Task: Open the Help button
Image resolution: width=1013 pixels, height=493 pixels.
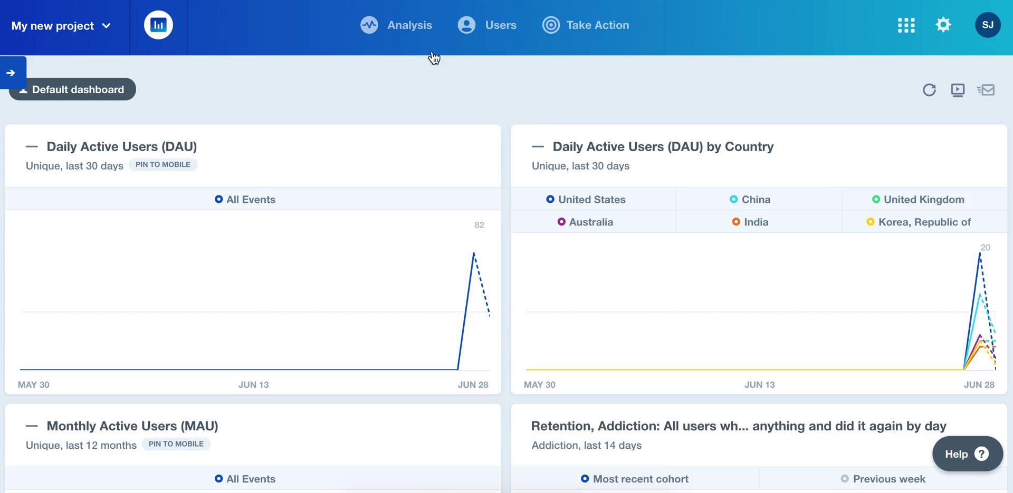Action: coord(967,454)
